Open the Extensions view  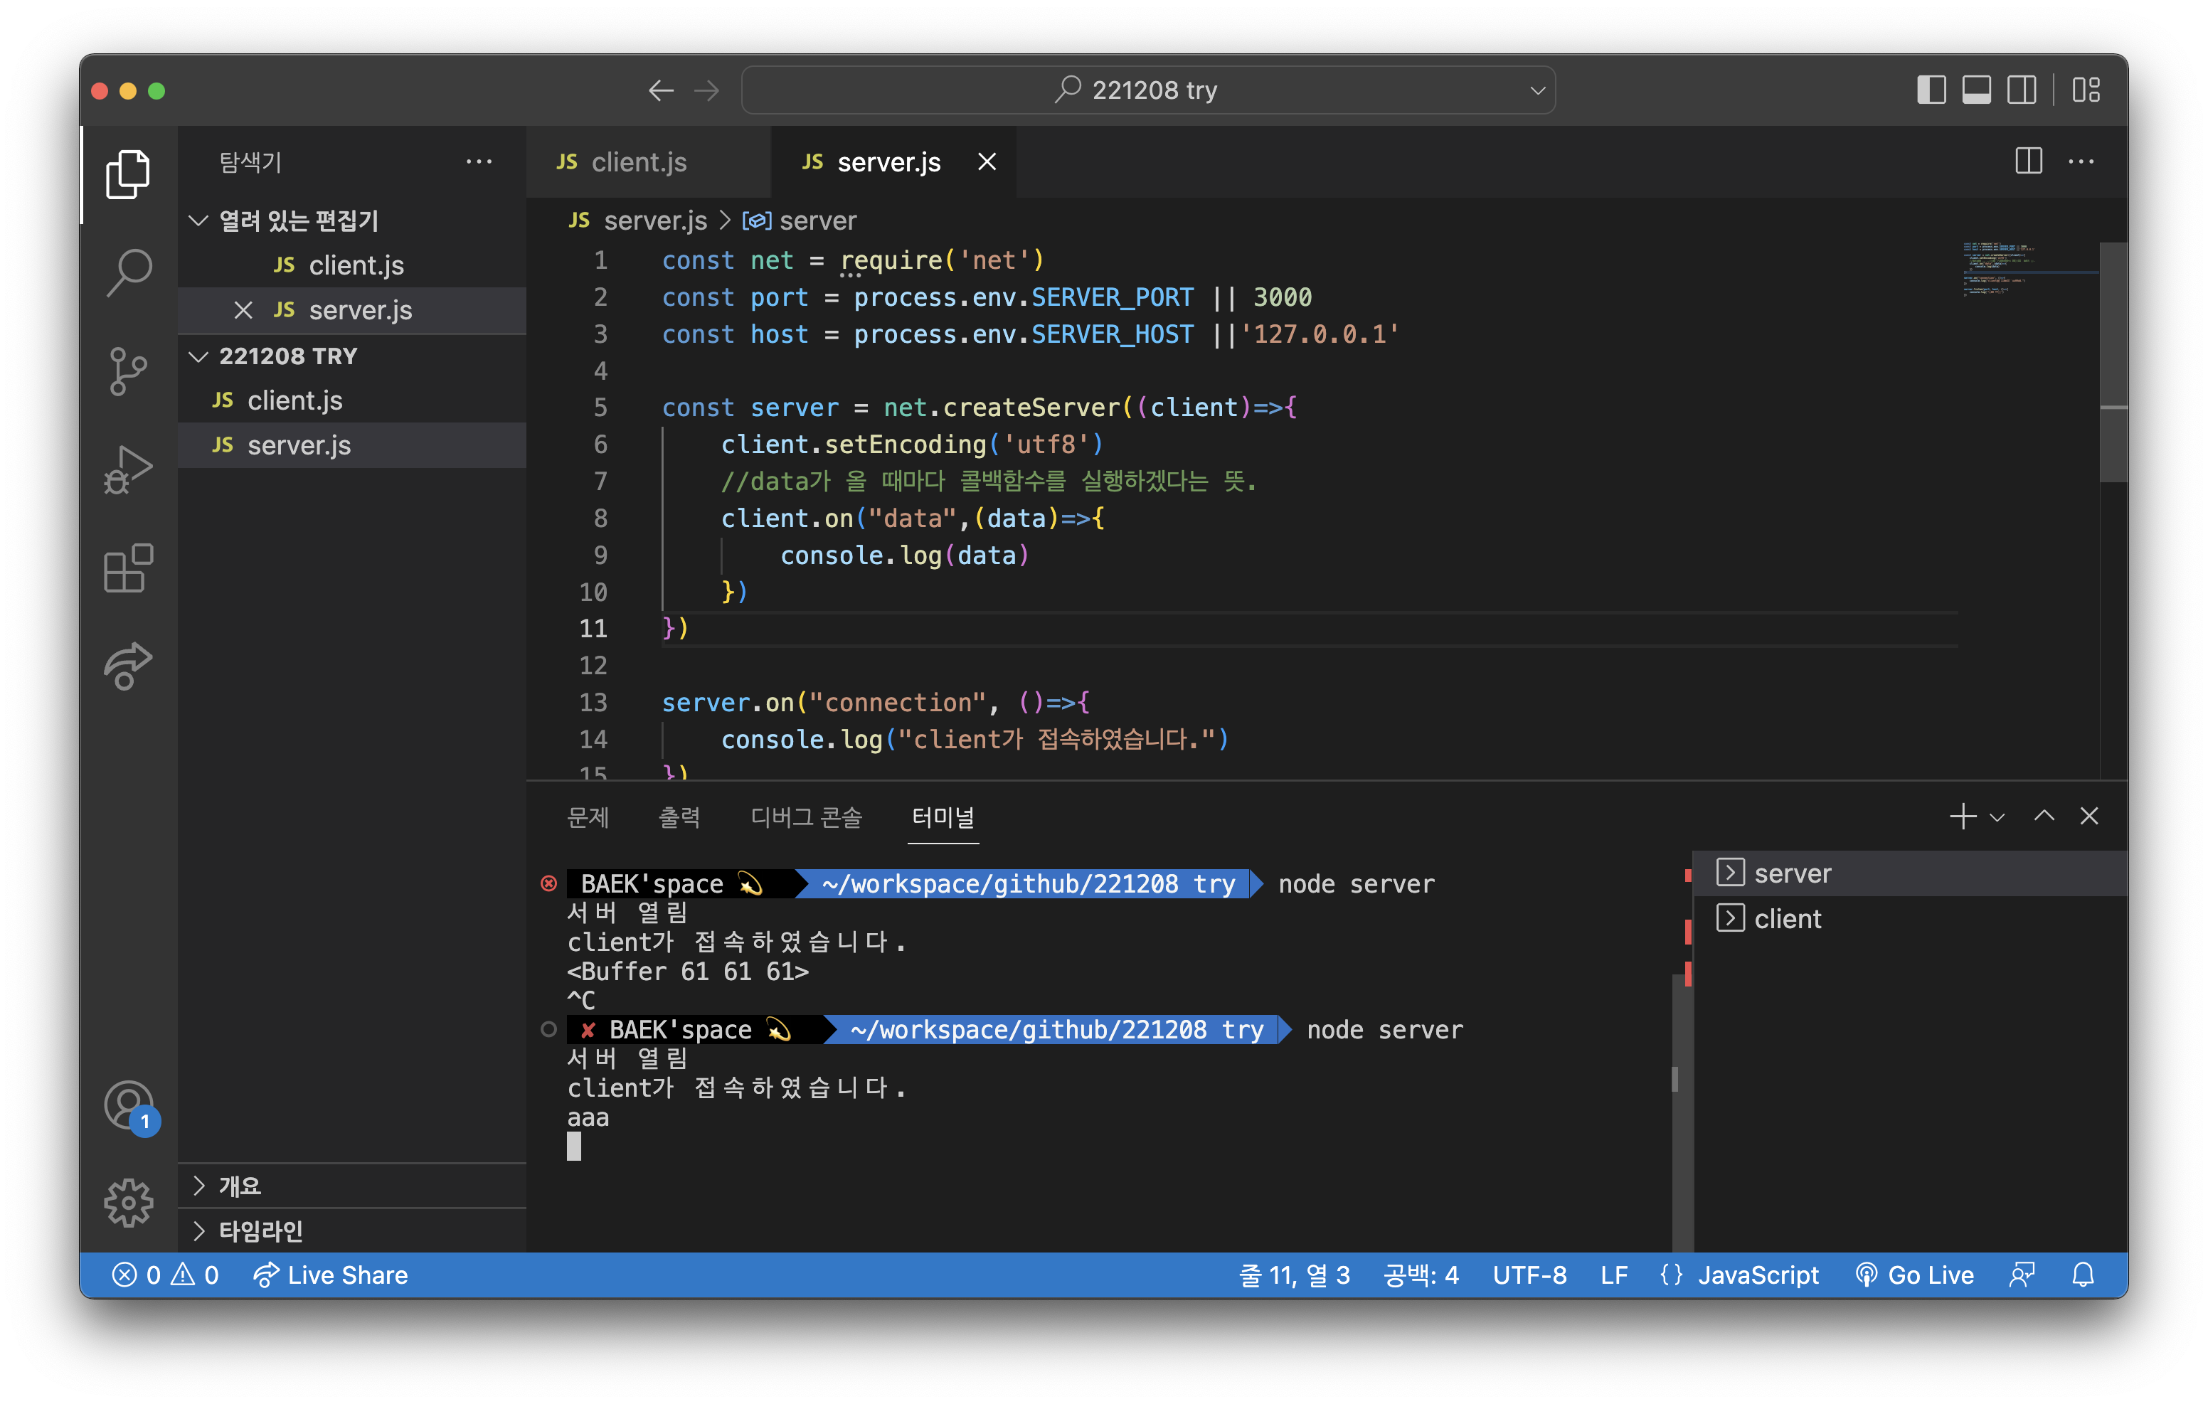click(x=128, y=568)
